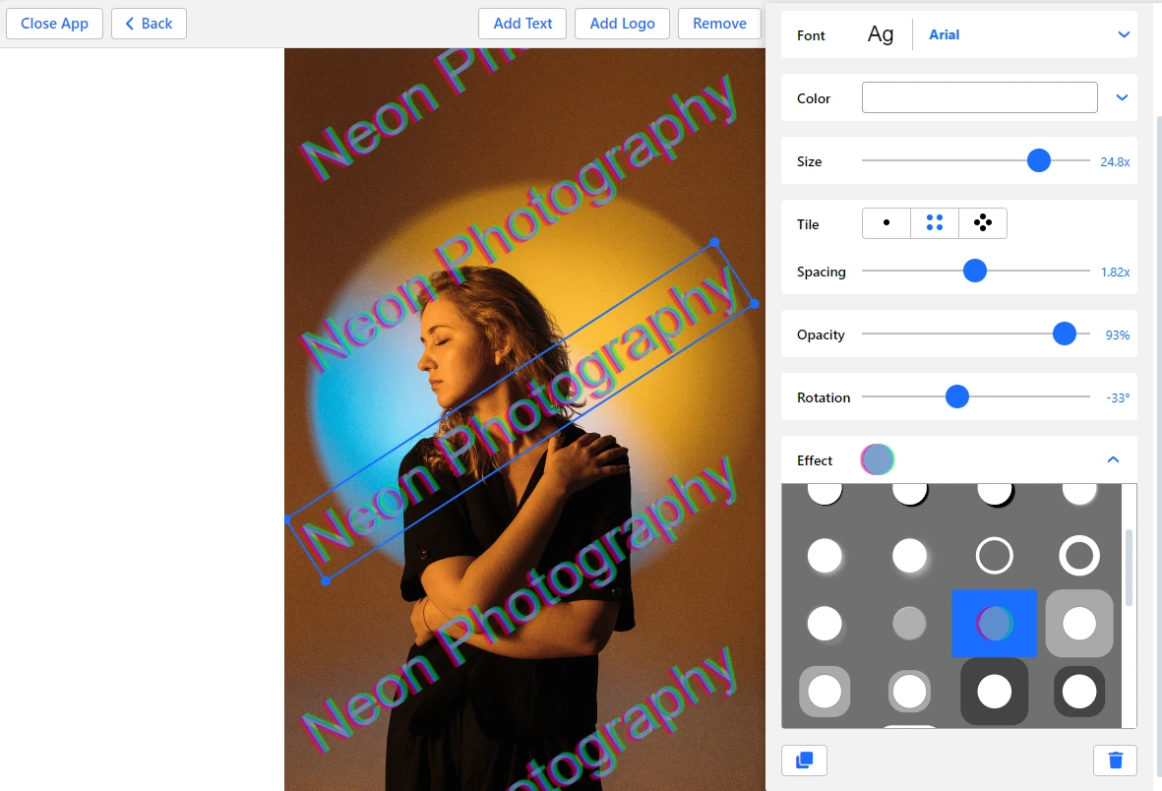This screenshot has width=1162, height=791.
Task: Pick the dark rounded square effect
Action: point(995,692)
